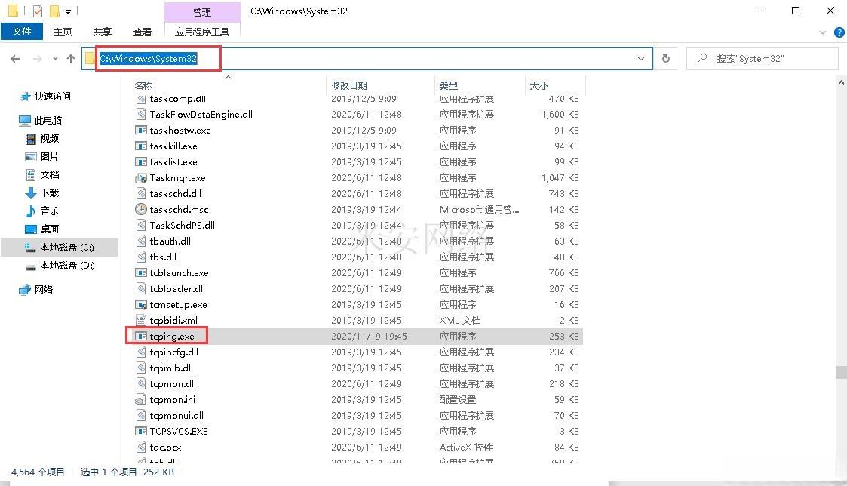This screenshot has height=486, width=847.
Task: Select the tcpipcfg.dll file name
Action: 174,352
